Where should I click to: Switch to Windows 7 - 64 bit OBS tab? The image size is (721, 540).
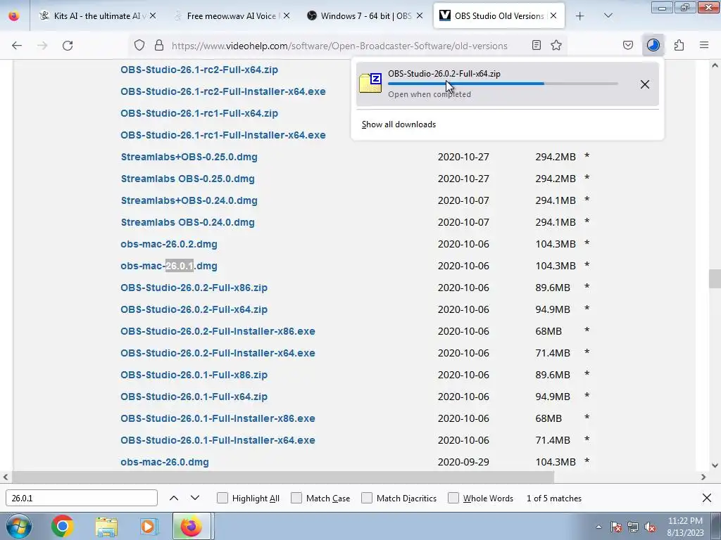tap(365, 16)
